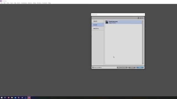Open the Setup menu
The width and height of the screenshot is (177, 99).
coord(34,3)
